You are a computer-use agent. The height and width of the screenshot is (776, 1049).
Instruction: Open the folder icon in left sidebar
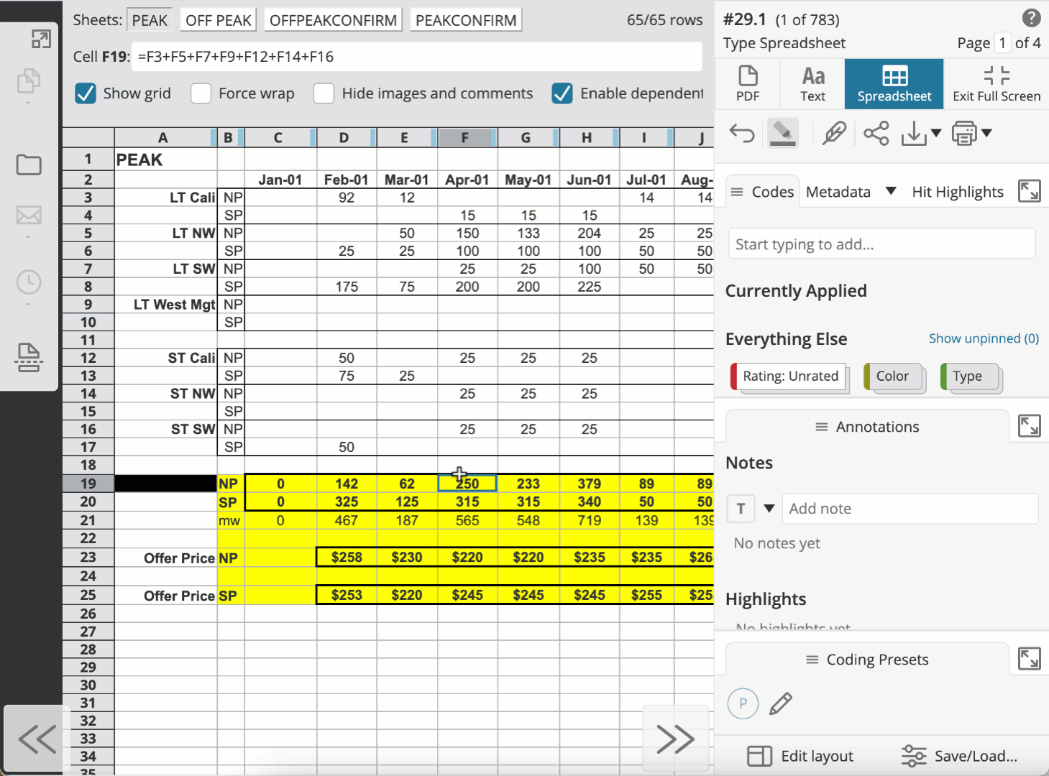[x=29, y=165]
